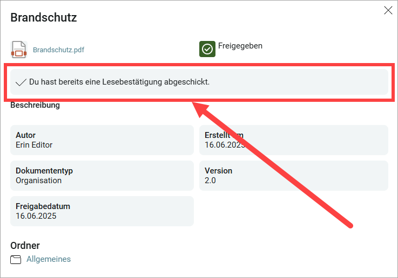Click the Erin Editor author name
Image resolution: width=398 pixels, height=278 pixels.
[x=34, y=145]
